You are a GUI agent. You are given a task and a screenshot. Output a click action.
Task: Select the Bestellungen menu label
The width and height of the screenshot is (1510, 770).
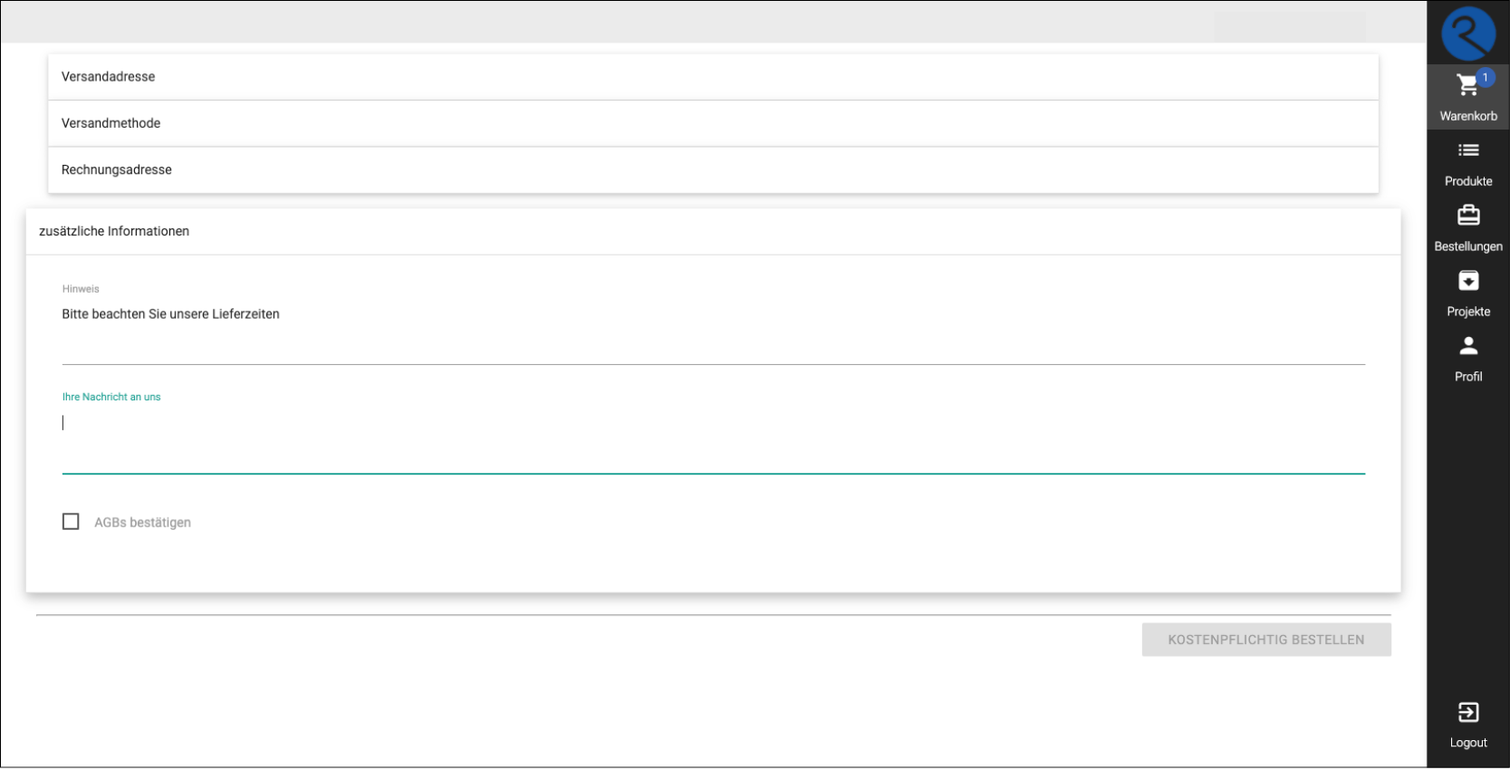coord(1468,246)
